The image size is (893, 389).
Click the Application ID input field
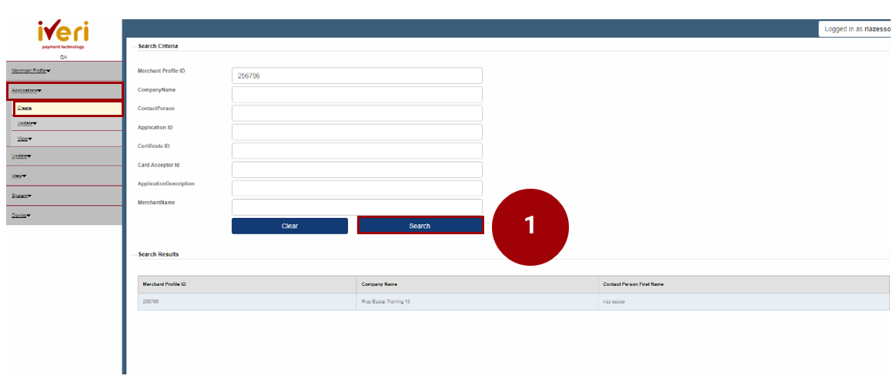pos(356,132)
